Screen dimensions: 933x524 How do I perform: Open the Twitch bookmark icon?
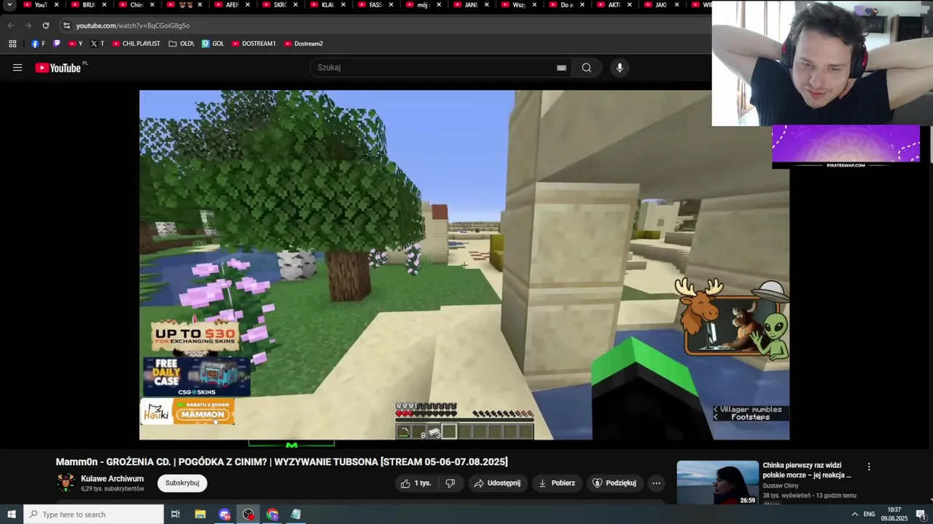tap(57, 44)
